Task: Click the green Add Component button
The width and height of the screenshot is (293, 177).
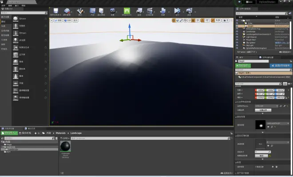Action: coord(243,66)
